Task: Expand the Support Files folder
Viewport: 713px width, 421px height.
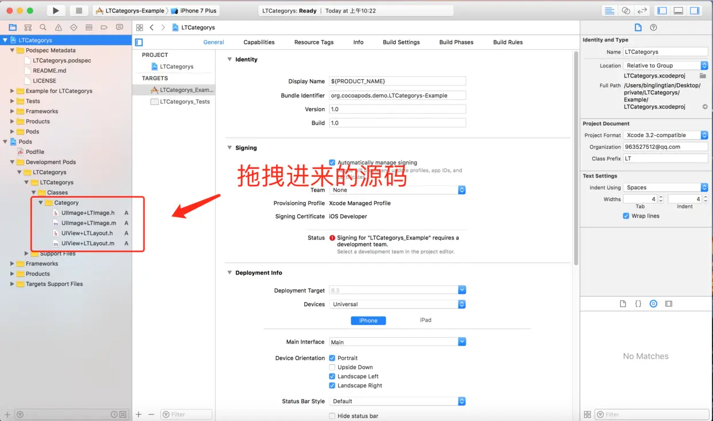Action: tap(26, 253)
